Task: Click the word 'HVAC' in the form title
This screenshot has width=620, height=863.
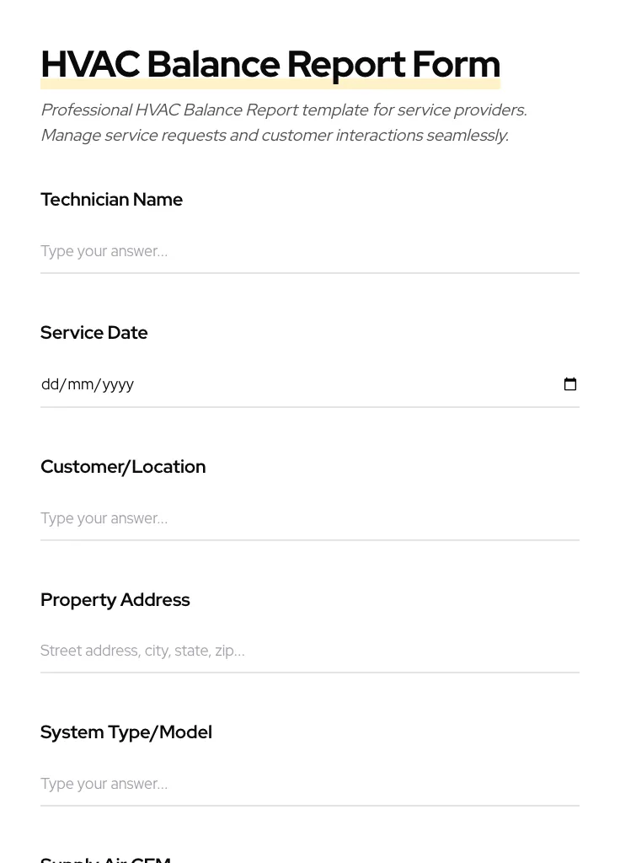Action: (x=89, y=65)
